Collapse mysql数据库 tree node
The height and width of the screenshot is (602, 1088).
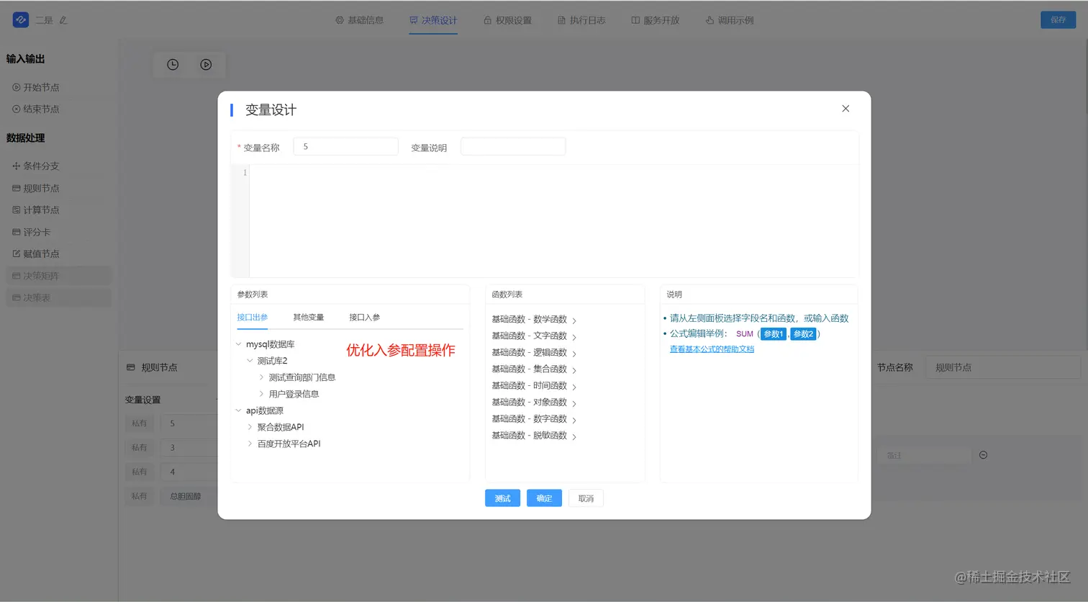point(239,344)
